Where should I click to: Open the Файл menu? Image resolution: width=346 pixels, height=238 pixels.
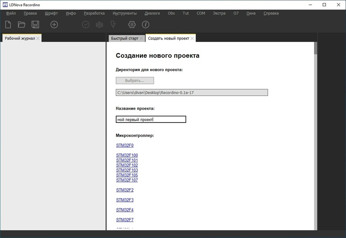pyautogui.click(x=11, y=13)
